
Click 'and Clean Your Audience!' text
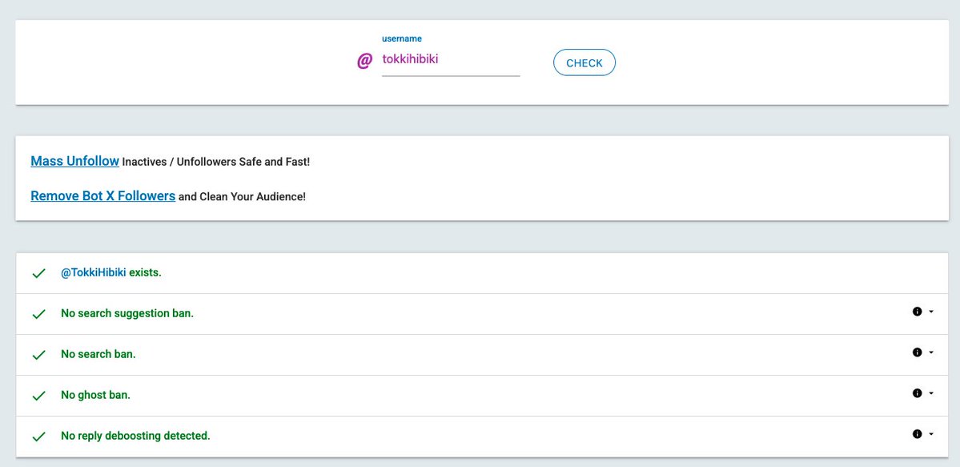pos(242,197)
